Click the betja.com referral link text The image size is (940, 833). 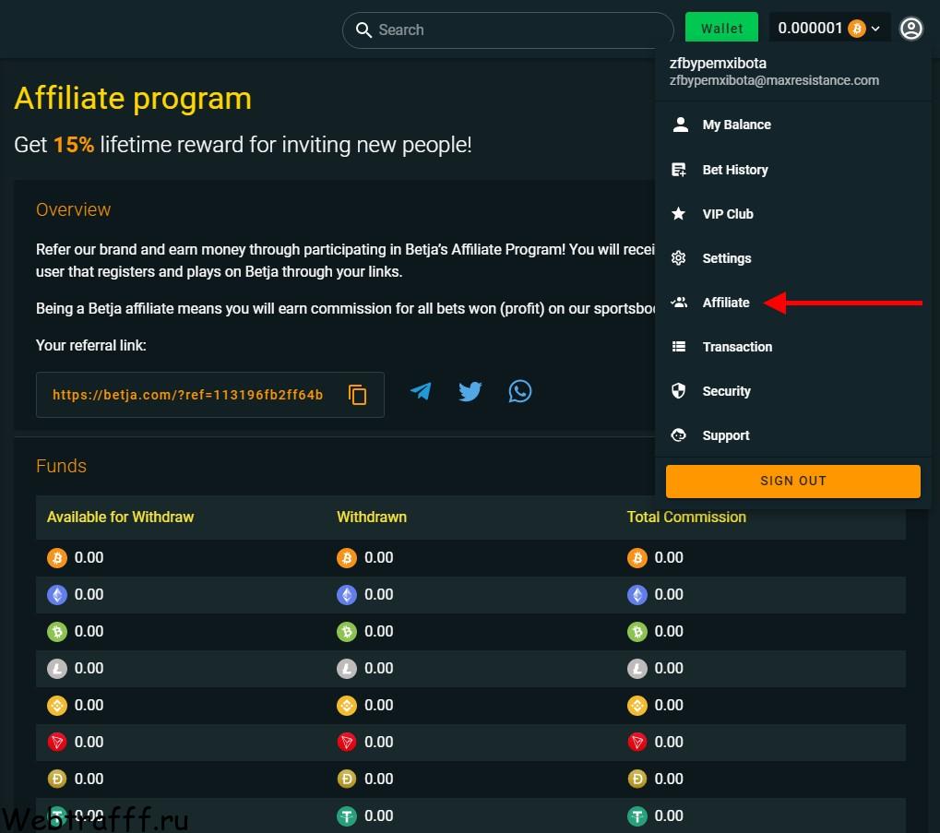[x=187, y=395]
